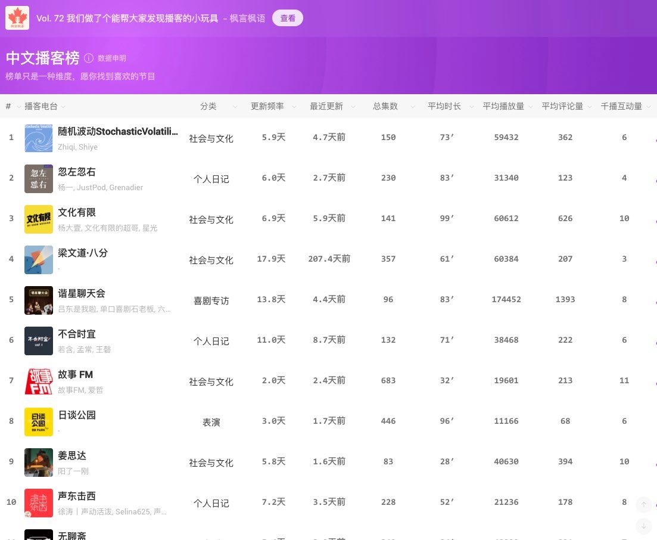Image resolution: width=657 pixels, height=540 pixels.
Task: Click the 阳了一刚 author text
Action: (x=73, y=471)
